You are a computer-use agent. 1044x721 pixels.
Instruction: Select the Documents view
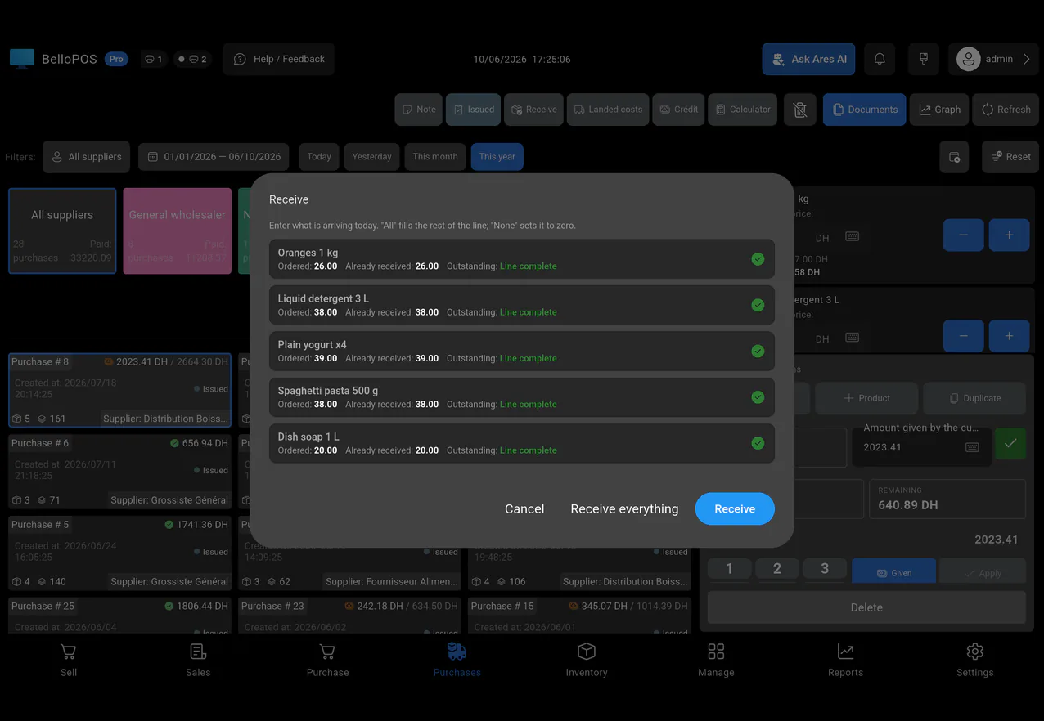[865, 110]
